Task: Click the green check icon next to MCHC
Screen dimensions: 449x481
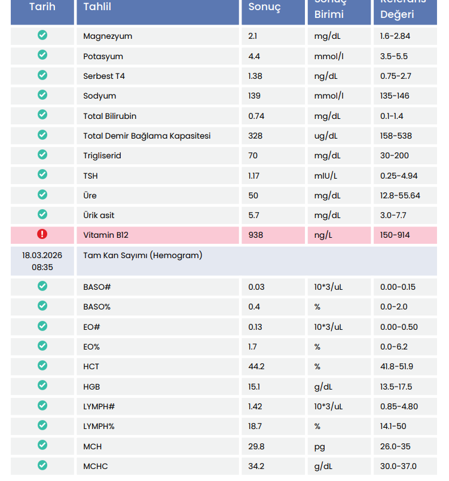Action: [x=42, y=465]
